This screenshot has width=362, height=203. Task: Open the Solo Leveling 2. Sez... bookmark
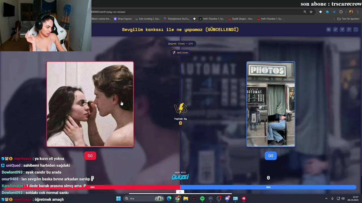[x=147, y=19]
